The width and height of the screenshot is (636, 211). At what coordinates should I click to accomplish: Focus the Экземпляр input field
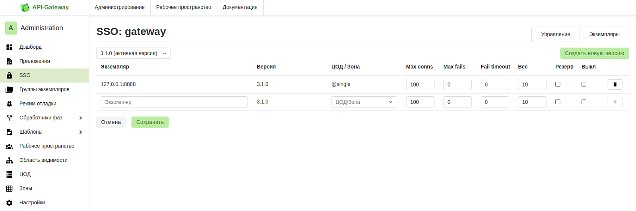click(174, 102)
